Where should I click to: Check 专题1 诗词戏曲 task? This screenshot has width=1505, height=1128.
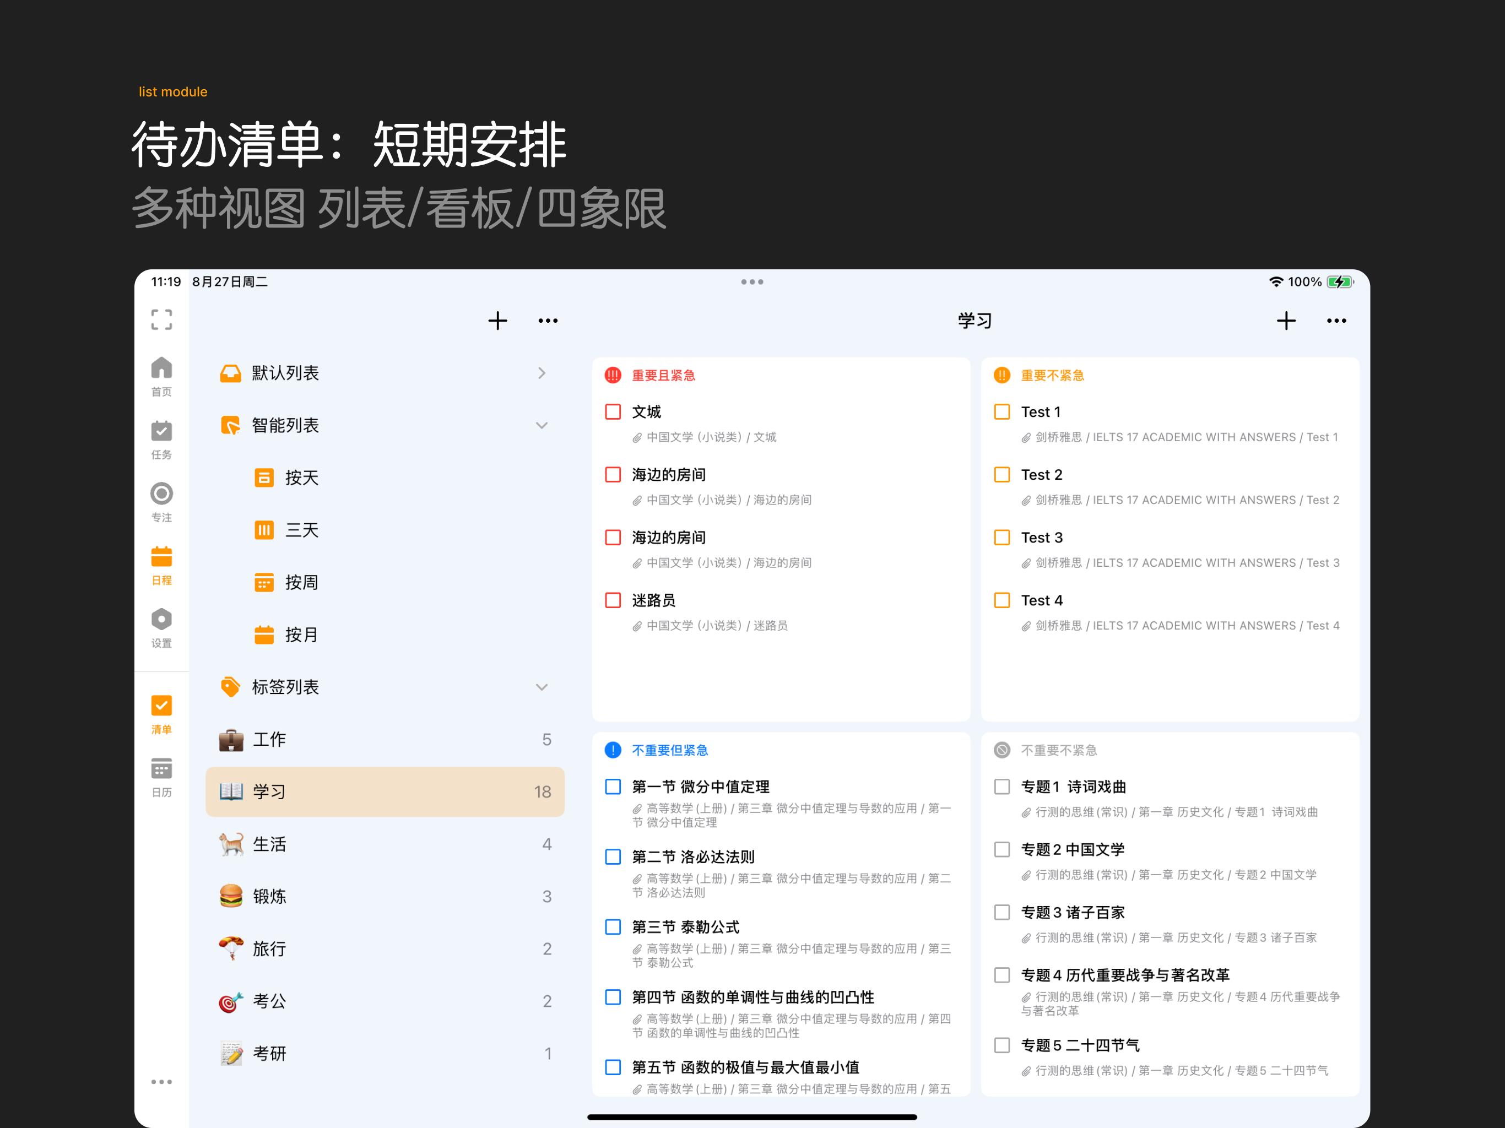1002,787
